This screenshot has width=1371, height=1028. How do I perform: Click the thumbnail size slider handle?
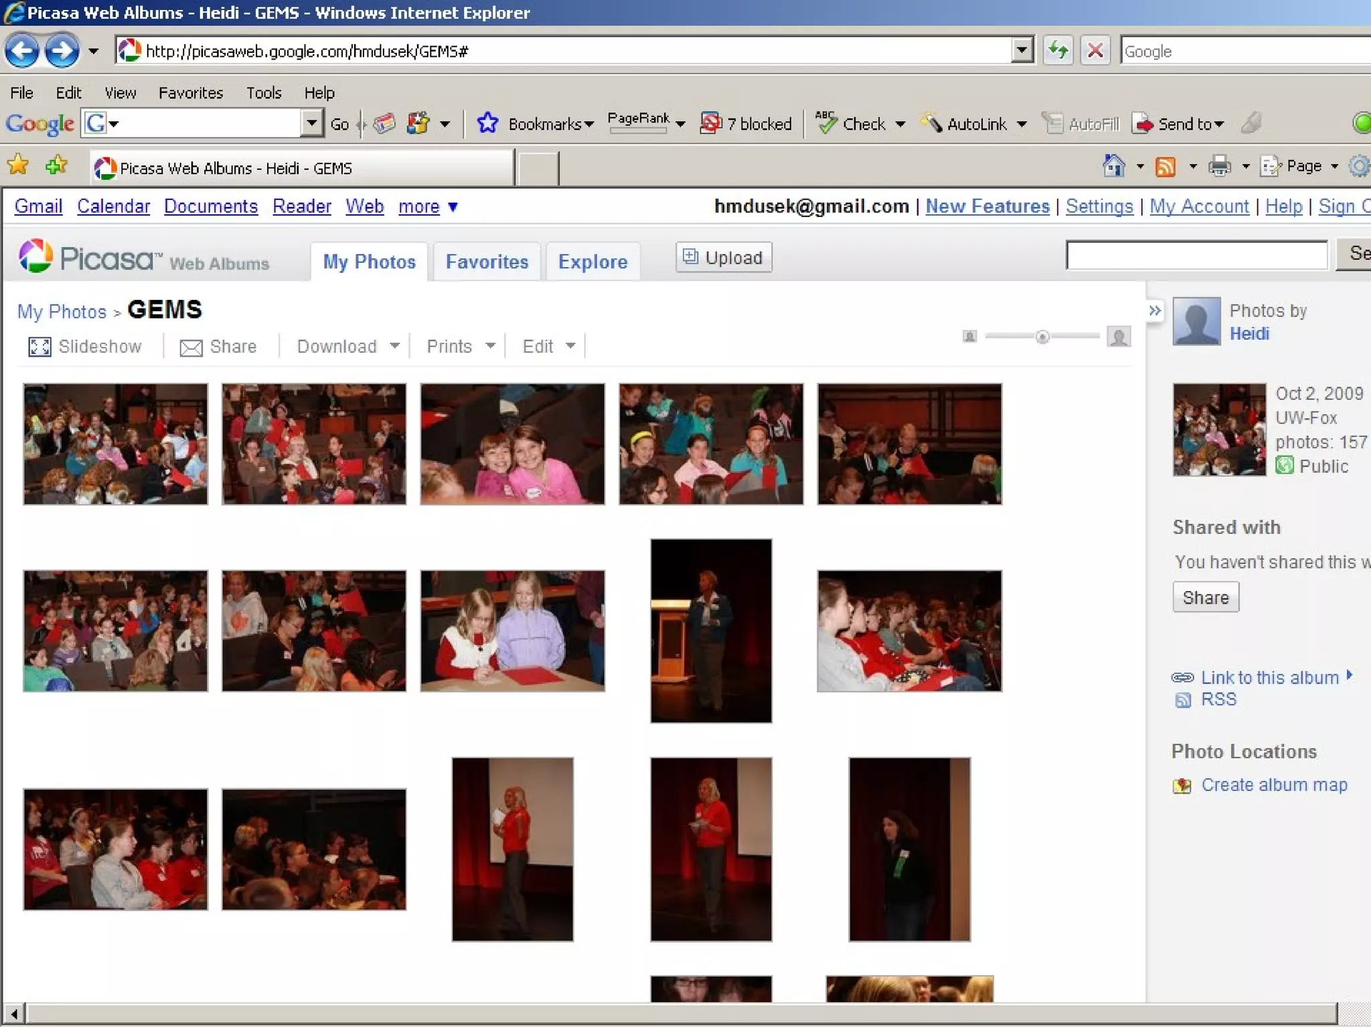point(1042,337)
